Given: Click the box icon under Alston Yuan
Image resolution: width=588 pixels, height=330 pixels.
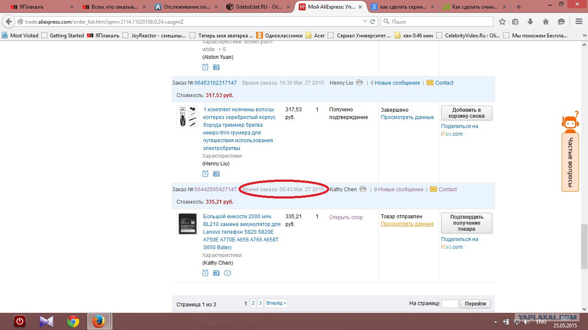Looking at the screenshot, I should (x=216, y=67).
